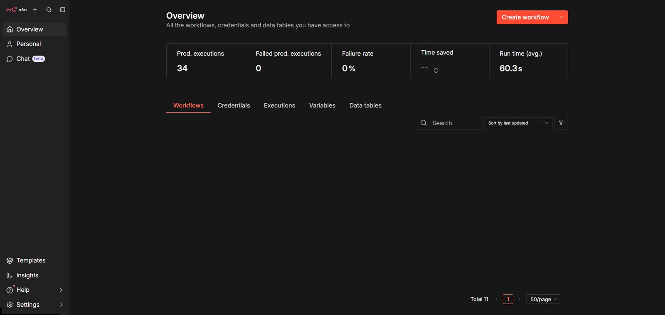Switch to the Credentials tab
665x315 pixels.
(234, 105)
